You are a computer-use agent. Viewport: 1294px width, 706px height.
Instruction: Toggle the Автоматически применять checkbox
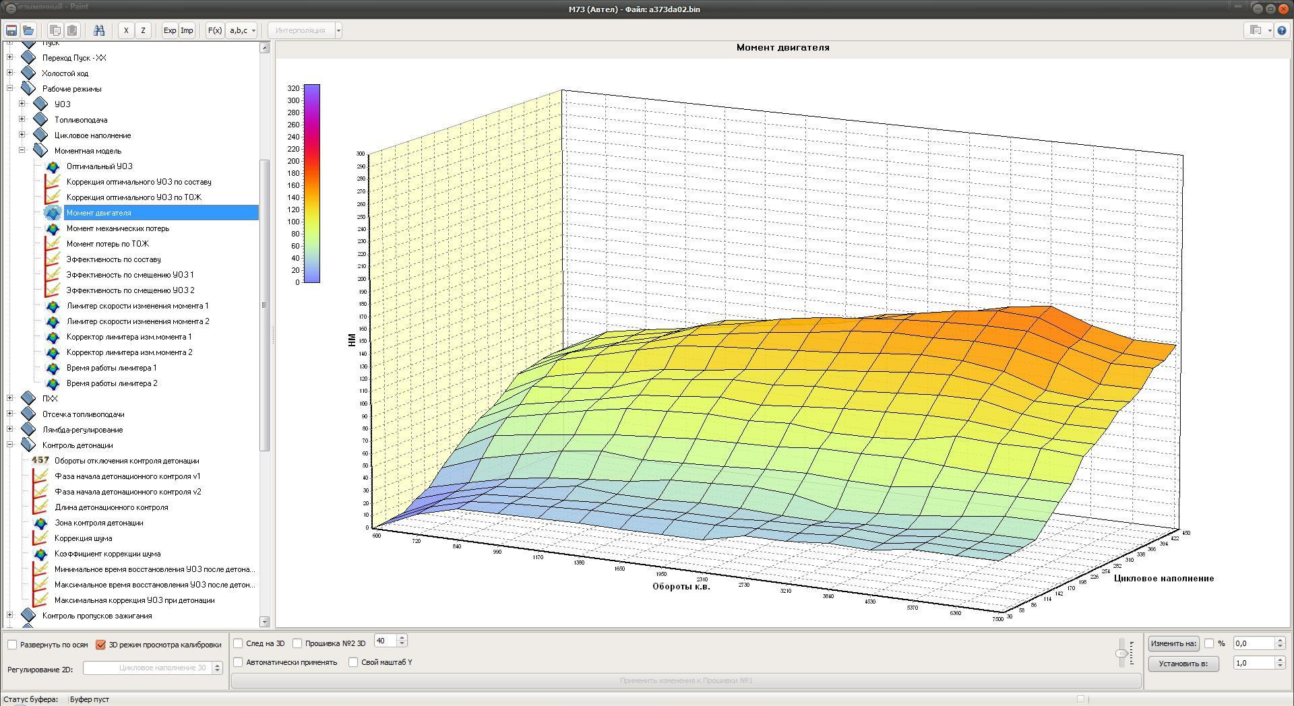(238, 662)
